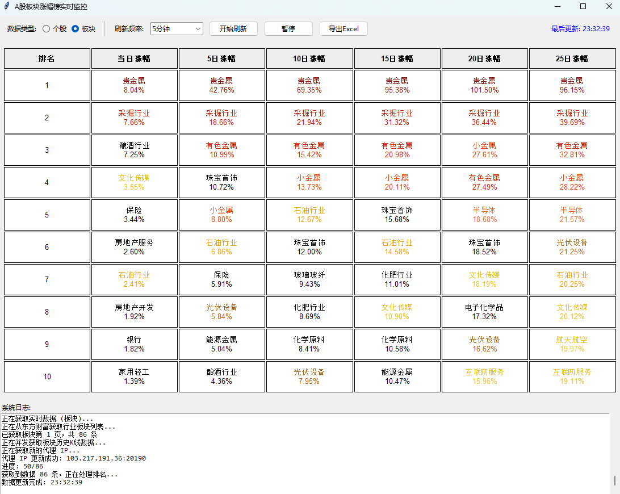Click the 20日涨幅 column header

(x=485, y=58)
